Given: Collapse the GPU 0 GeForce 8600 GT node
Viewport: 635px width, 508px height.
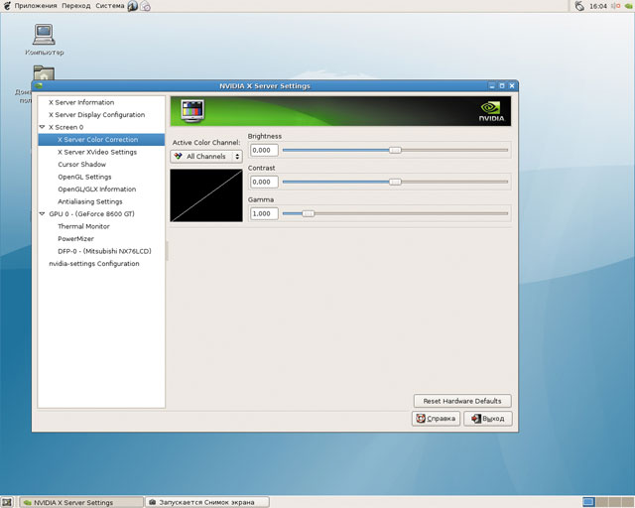Looking at the screenshot, I should 42,213.
